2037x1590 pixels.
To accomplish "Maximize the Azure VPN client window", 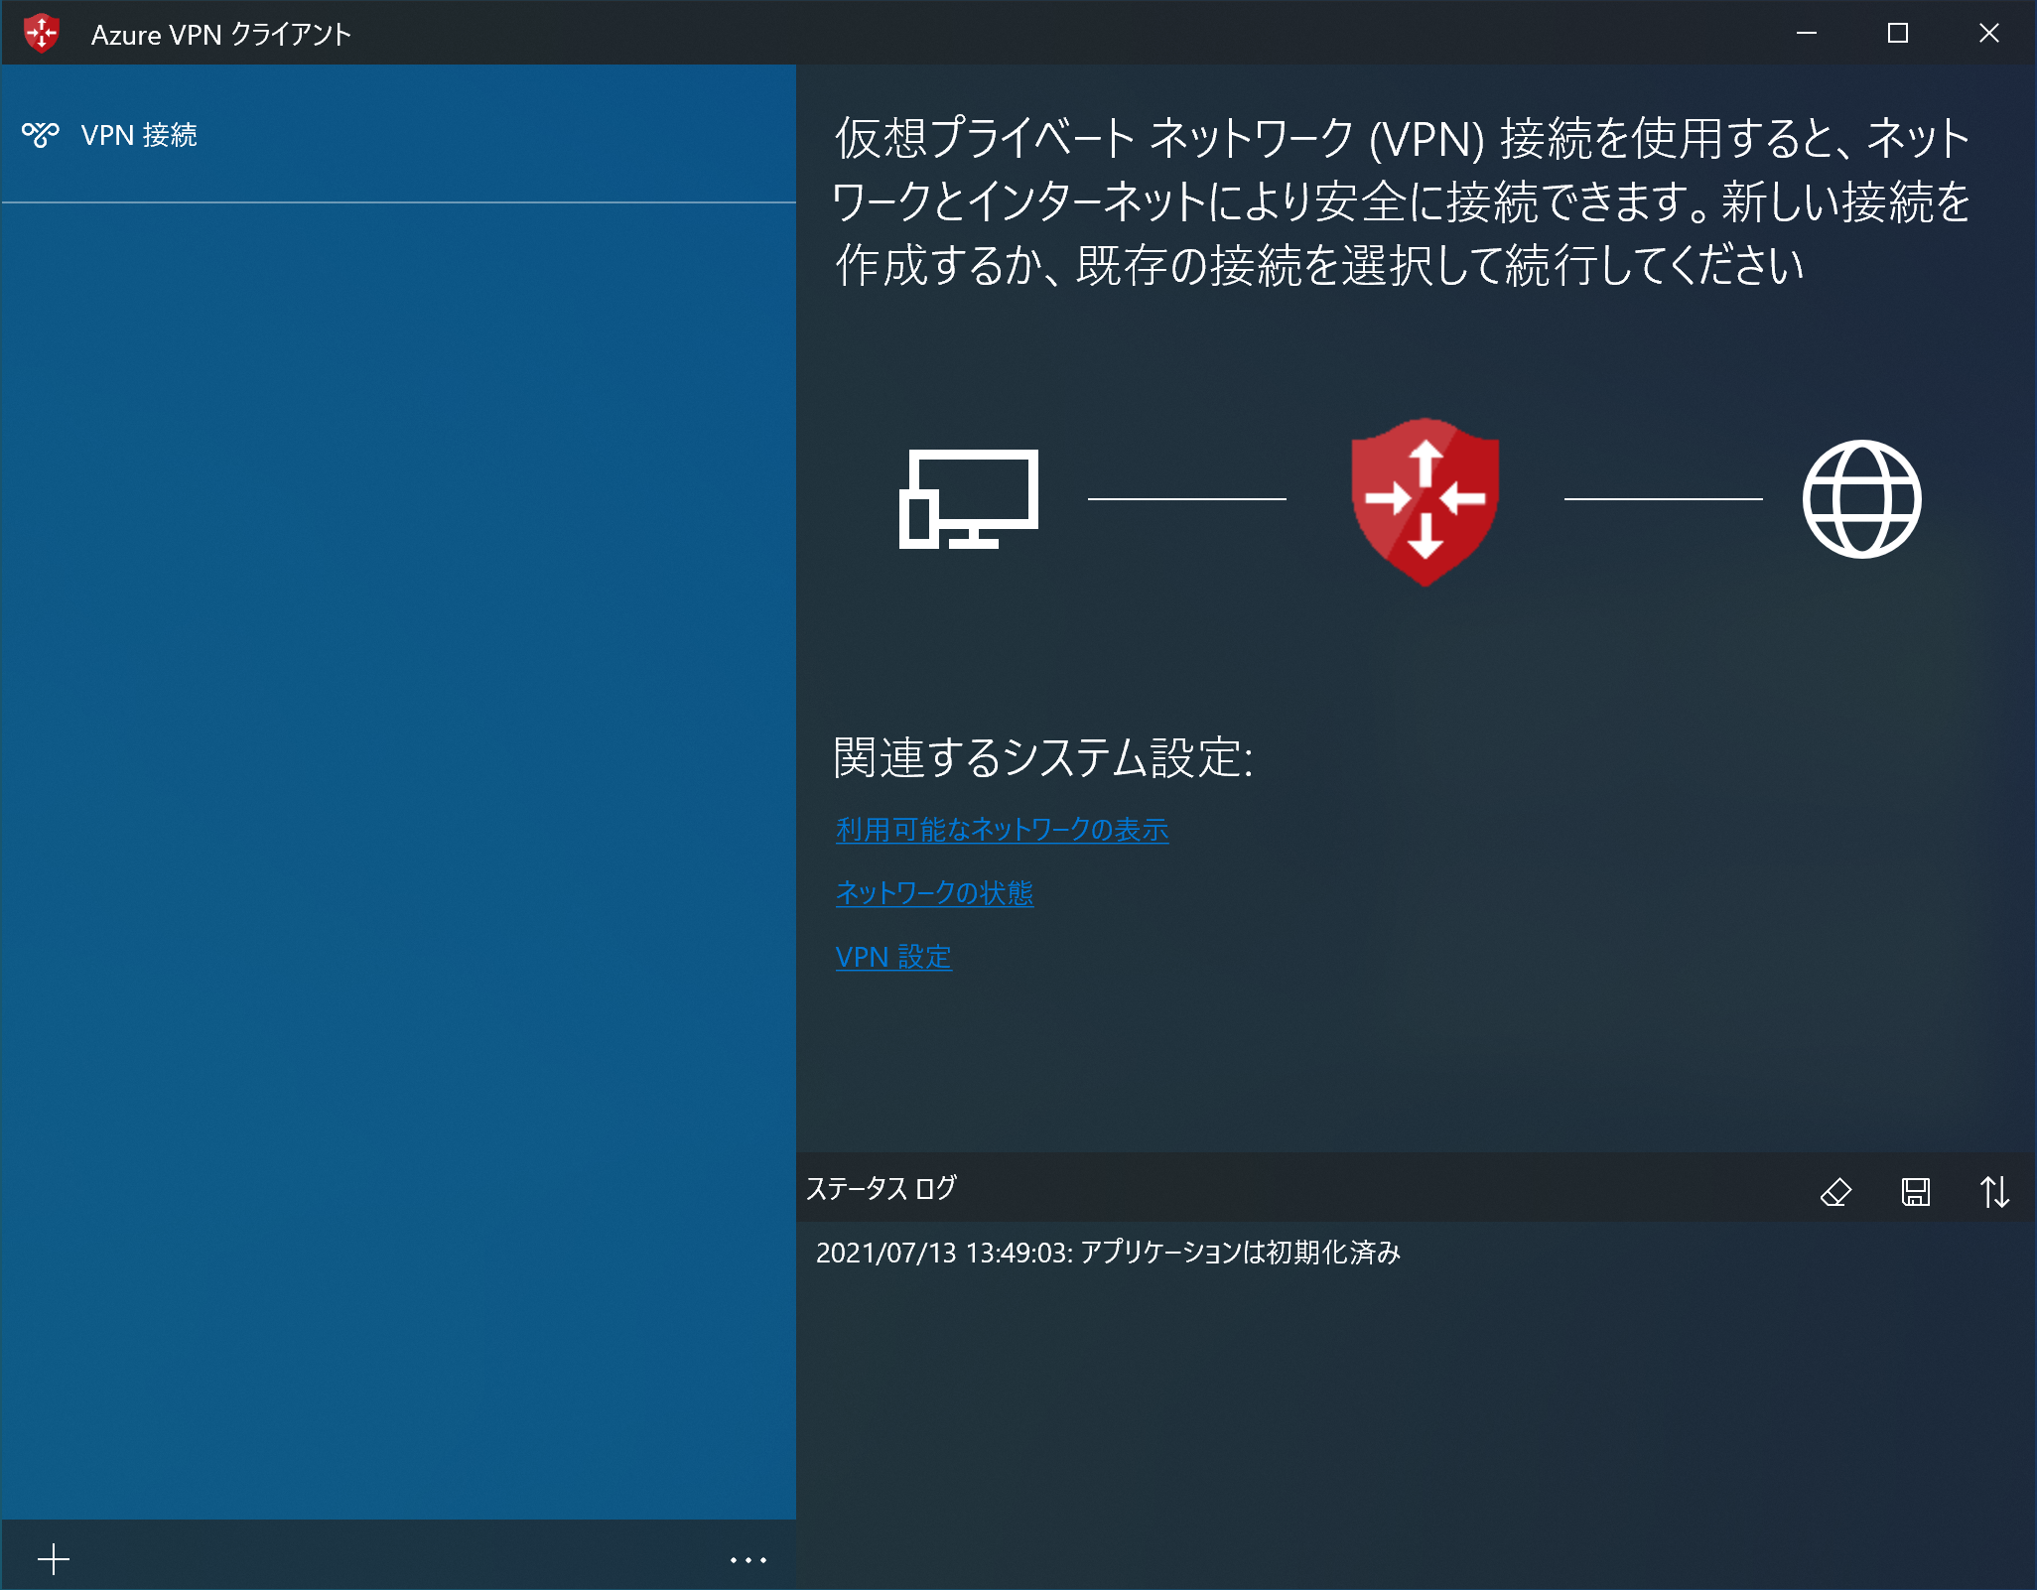I will click(1897, 34).
